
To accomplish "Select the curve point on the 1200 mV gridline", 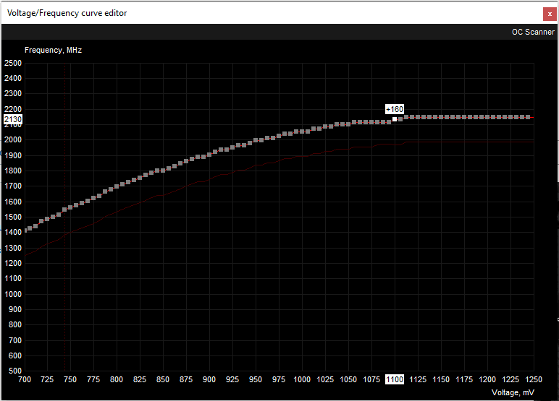I will tap(487, 117).
